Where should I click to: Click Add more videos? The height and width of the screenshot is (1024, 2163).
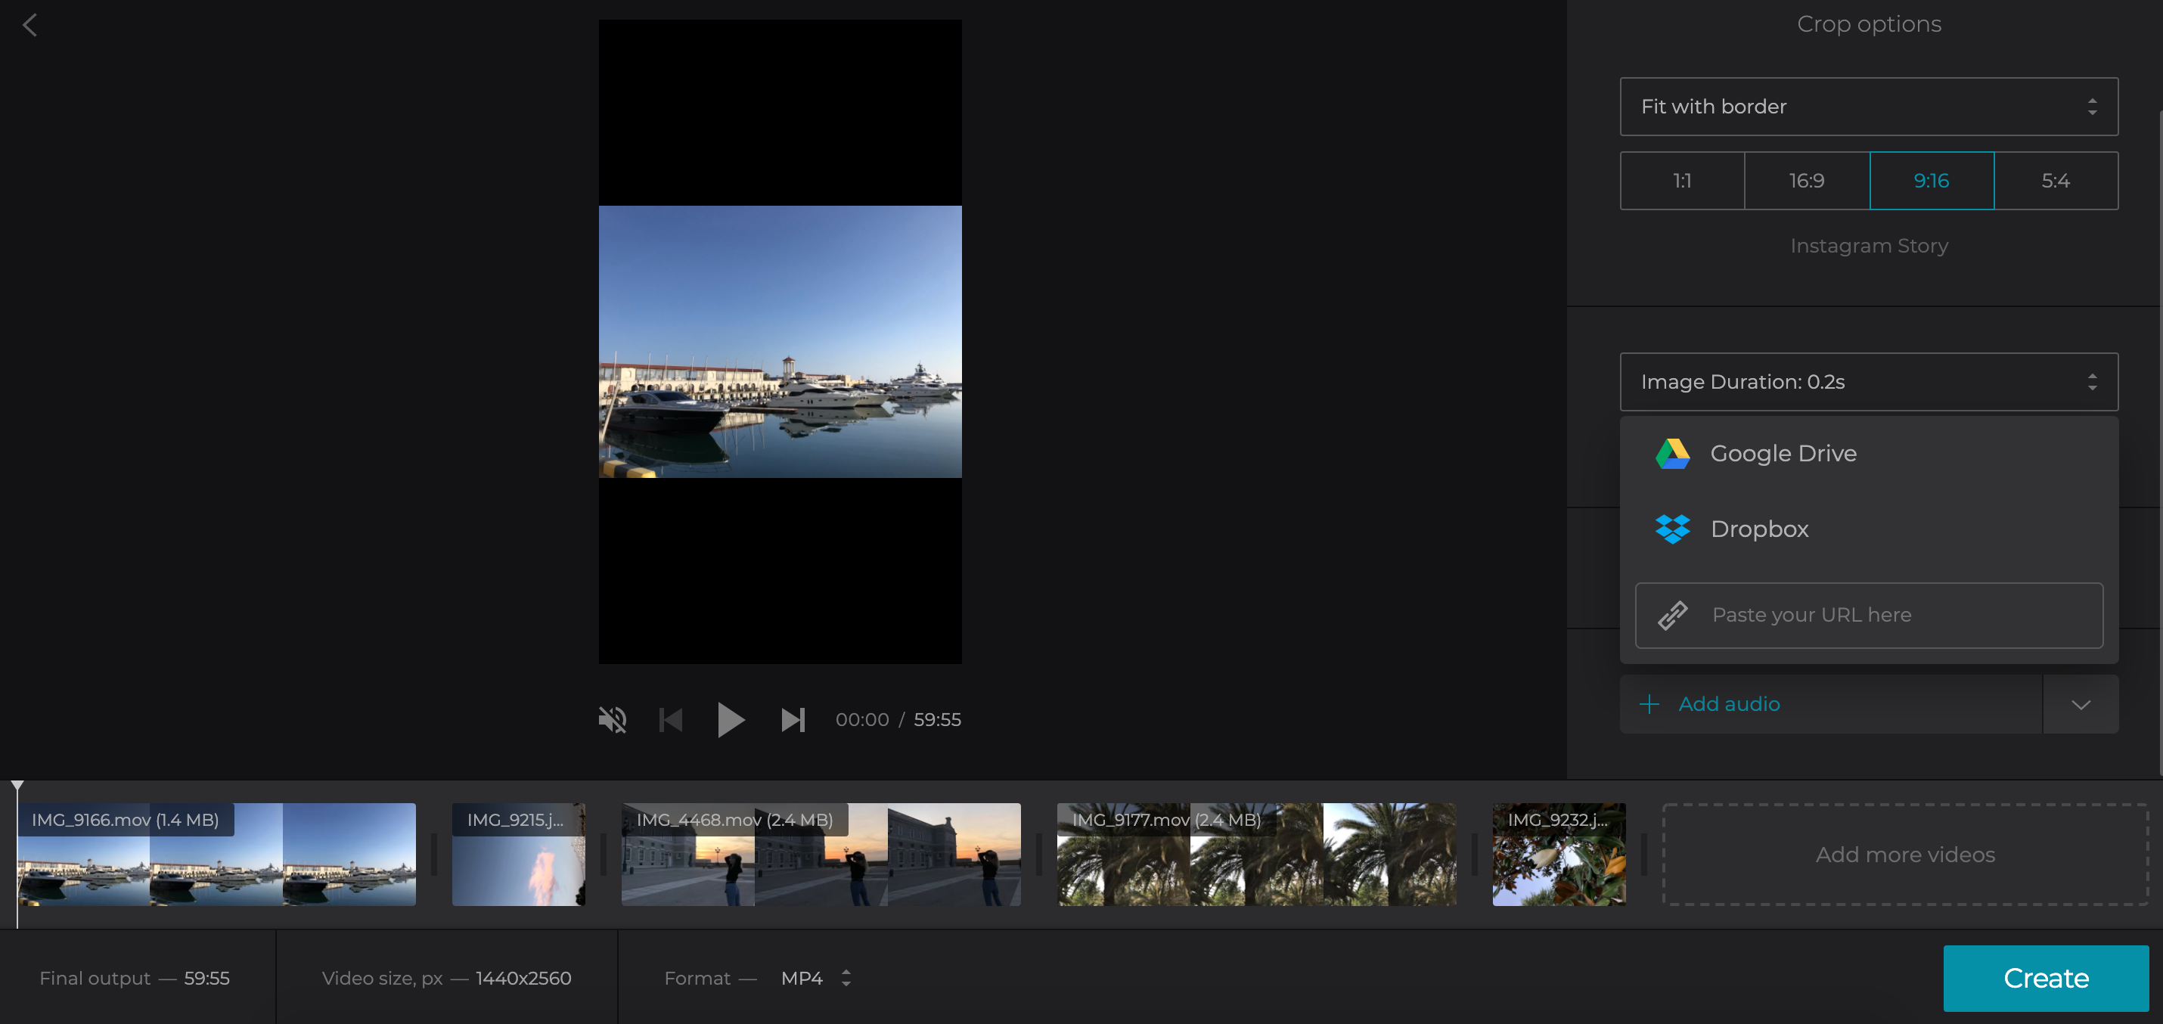(x=1905, y=855)
